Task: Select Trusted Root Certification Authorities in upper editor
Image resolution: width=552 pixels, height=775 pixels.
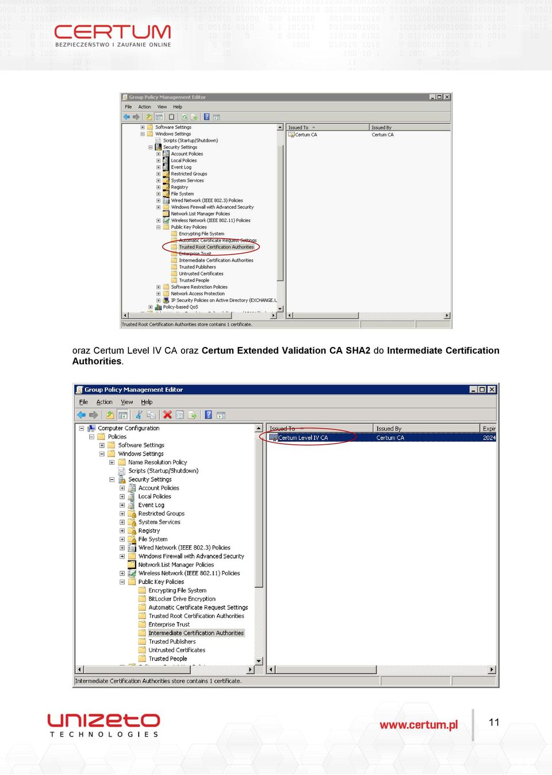Action: coord(216,247)
